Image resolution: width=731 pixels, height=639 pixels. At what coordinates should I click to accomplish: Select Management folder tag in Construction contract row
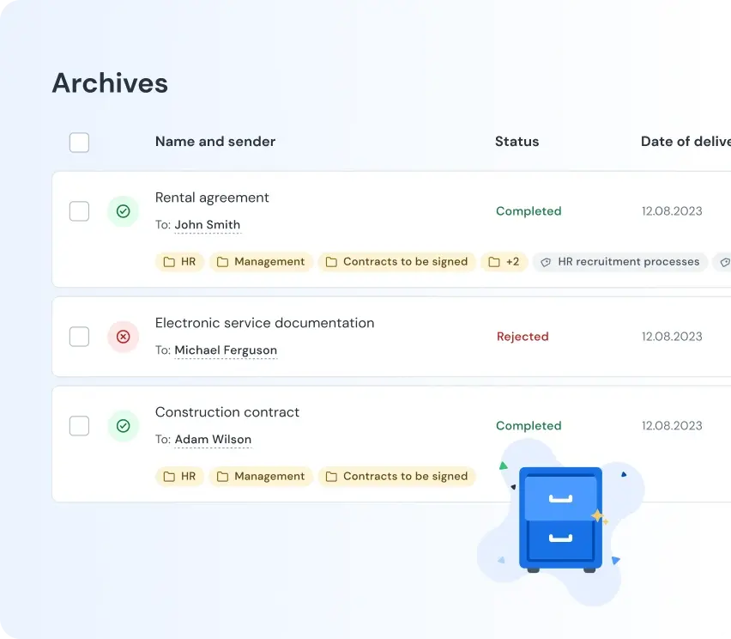point(261,477)
